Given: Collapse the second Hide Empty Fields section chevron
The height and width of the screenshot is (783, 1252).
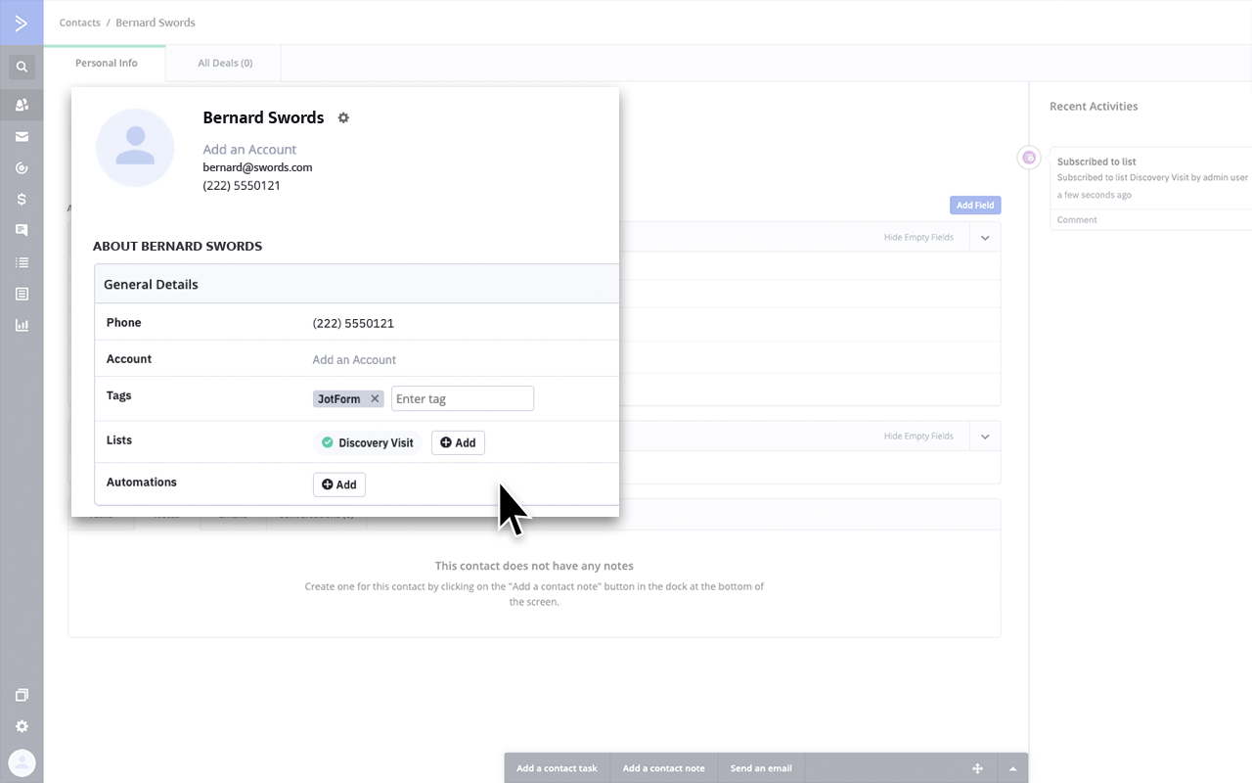Looking at the screenshot, I should coord(984,436).
